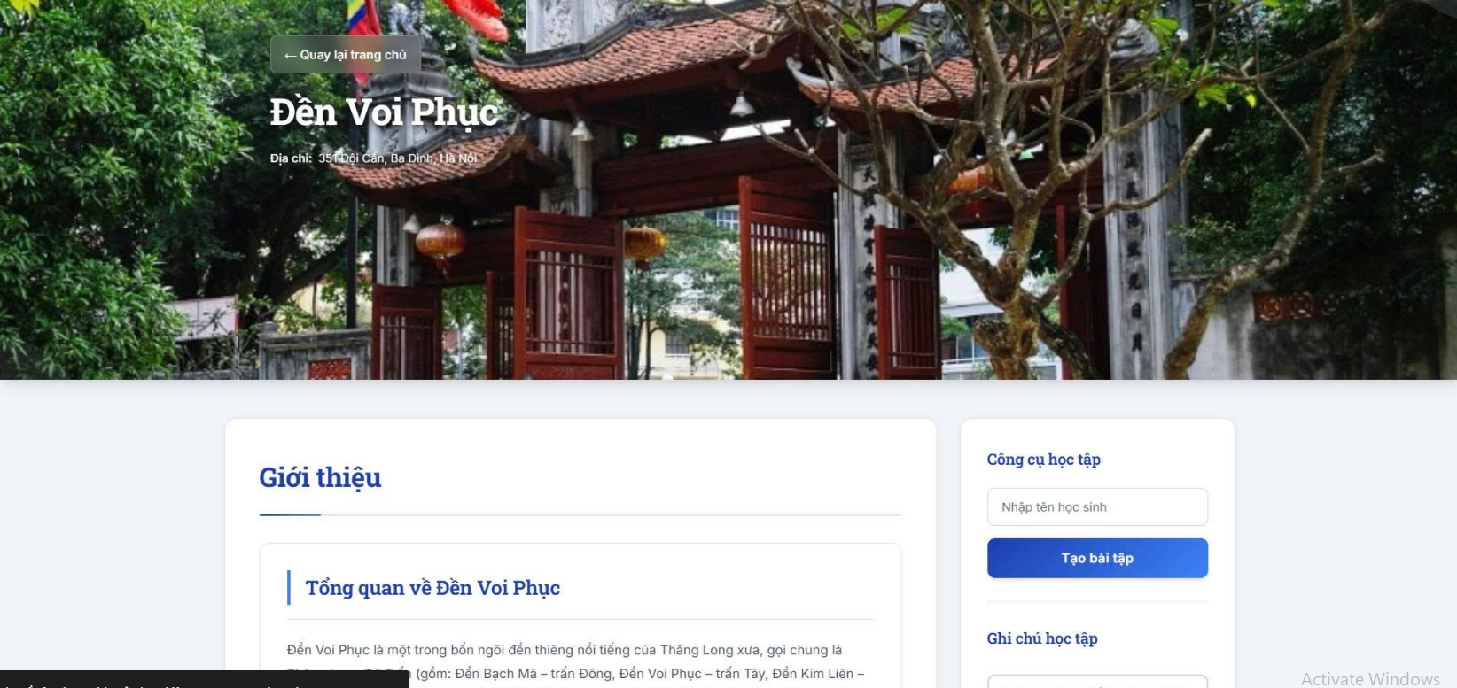This screenshot has width=1457, height=688.
Task: Click the underline beneath 'Giới thiệu'
Action: click(290, 514)
